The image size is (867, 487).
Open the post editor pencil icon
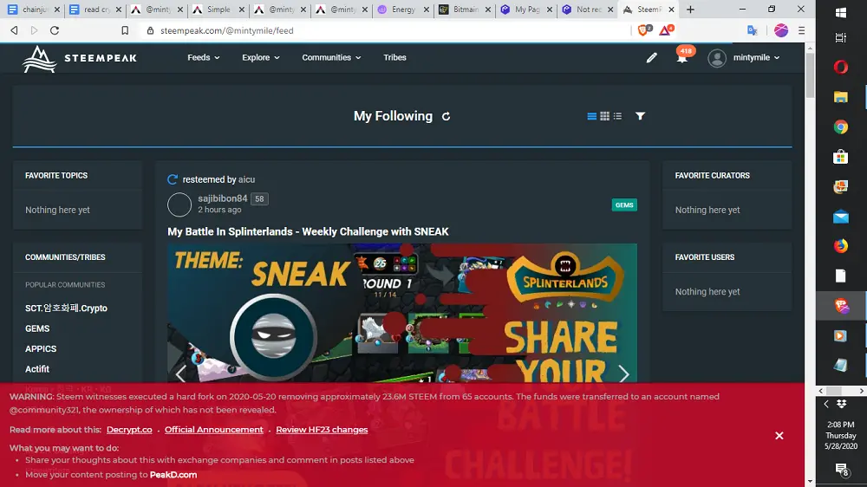click(651, 57)
